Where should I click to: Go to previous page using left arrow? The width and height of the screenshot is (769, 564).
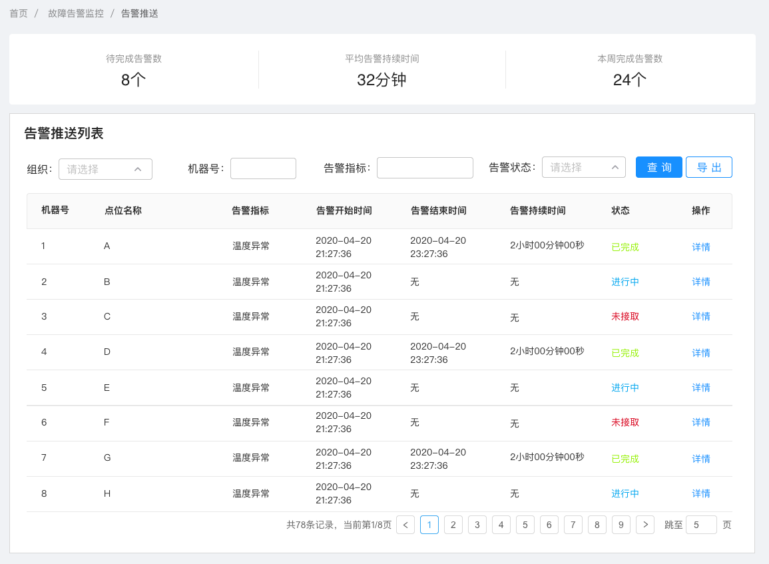(405, 525)
